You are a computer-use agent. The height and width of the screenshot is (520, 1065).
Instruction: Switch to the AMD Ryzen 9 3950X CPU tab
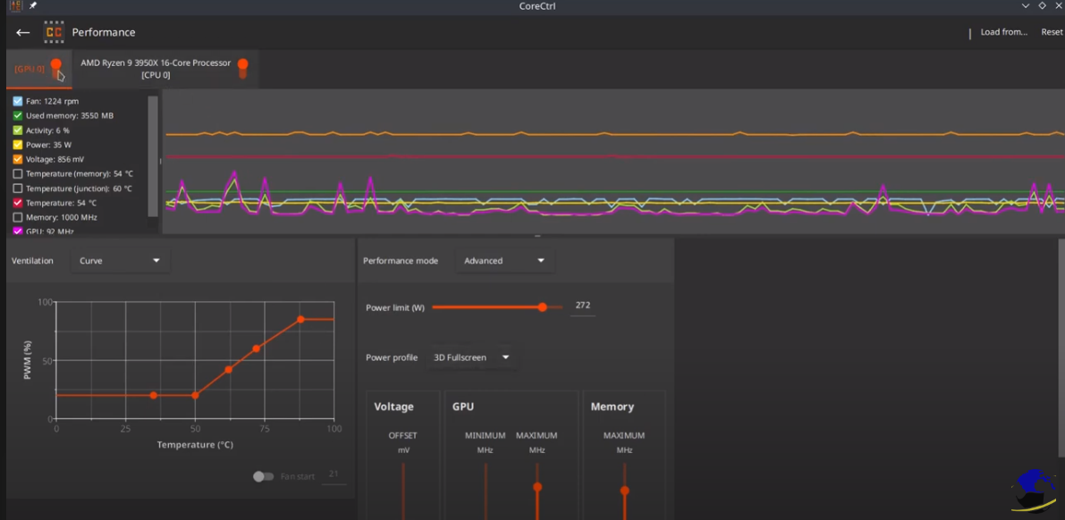coord(156,69)
